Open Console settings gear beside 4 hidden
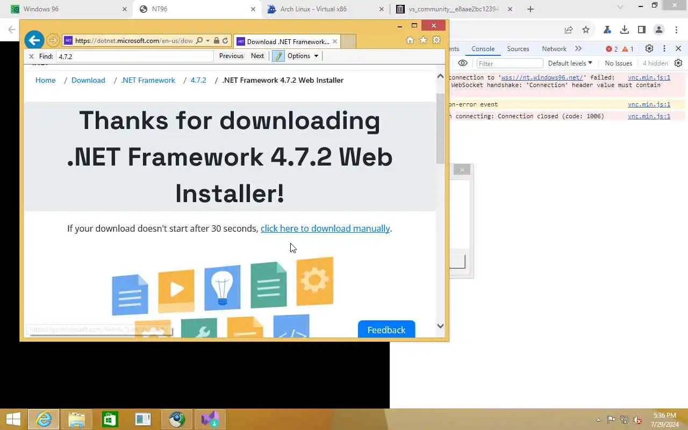 (678, 63)
